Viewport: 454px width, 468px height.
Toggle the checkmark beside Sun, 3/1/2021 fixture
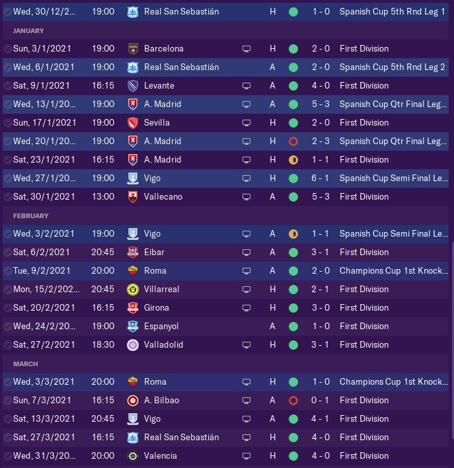pos(7,49)
